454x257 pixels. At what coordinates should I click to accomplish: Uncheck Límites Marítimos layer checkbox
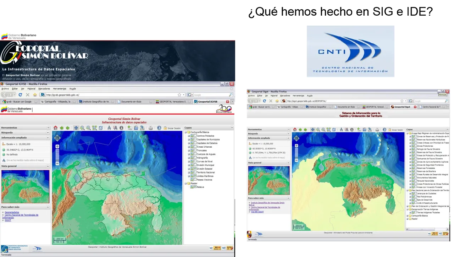[x=195, y=176]
